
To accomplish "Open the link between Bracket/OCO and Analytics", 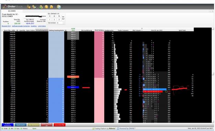I will click(21, 26).
